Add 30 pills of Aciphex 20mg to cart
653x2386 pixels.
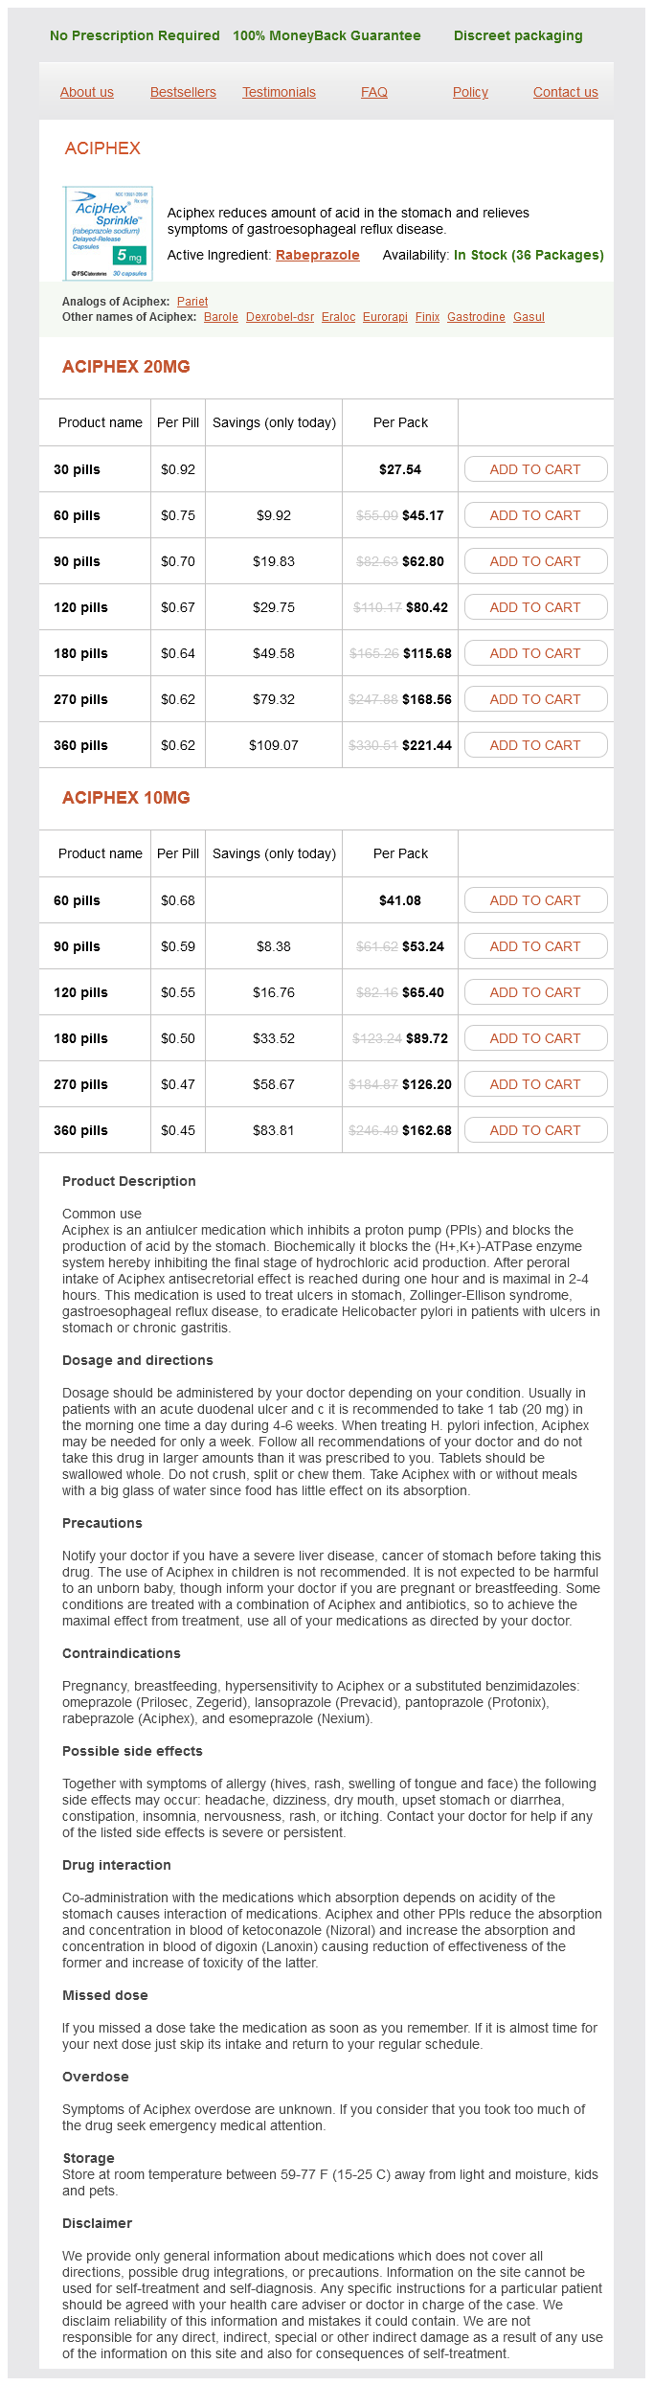535,469
